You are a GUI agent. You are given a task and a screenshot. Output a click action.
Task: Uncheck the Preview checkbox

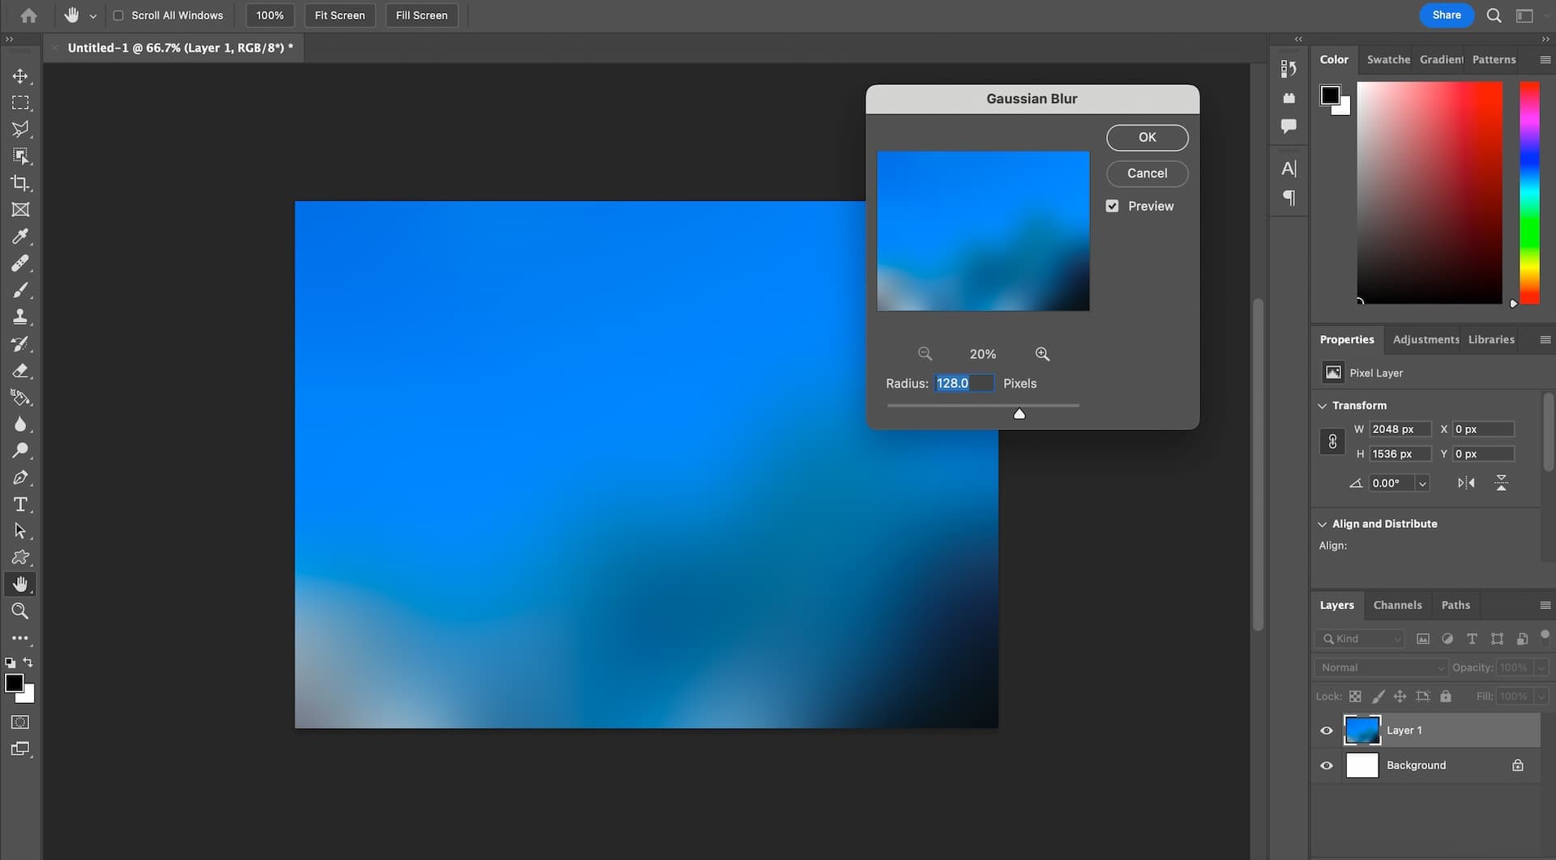click(x=1113, y=206)
